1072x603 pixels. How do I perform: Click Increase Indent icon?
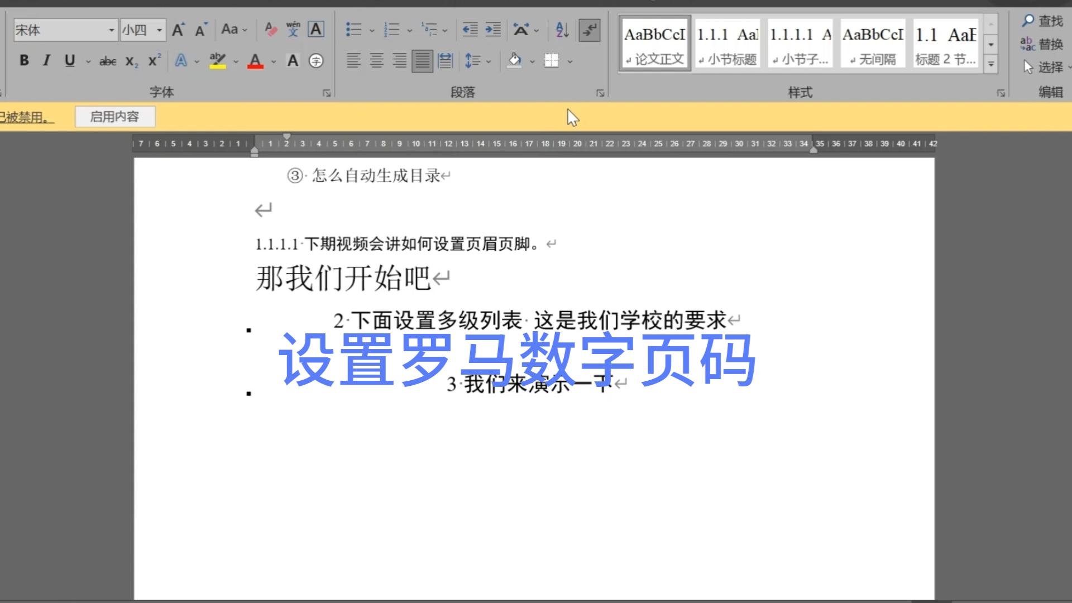point(493,30)
